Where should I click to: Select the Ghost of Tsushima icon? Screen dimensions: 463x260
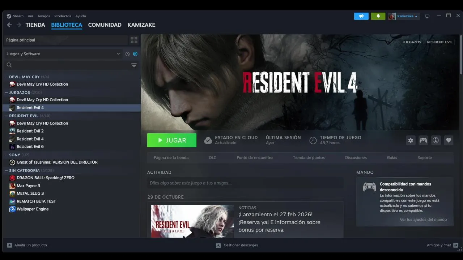pyautogui.click(x=12, y=162)
